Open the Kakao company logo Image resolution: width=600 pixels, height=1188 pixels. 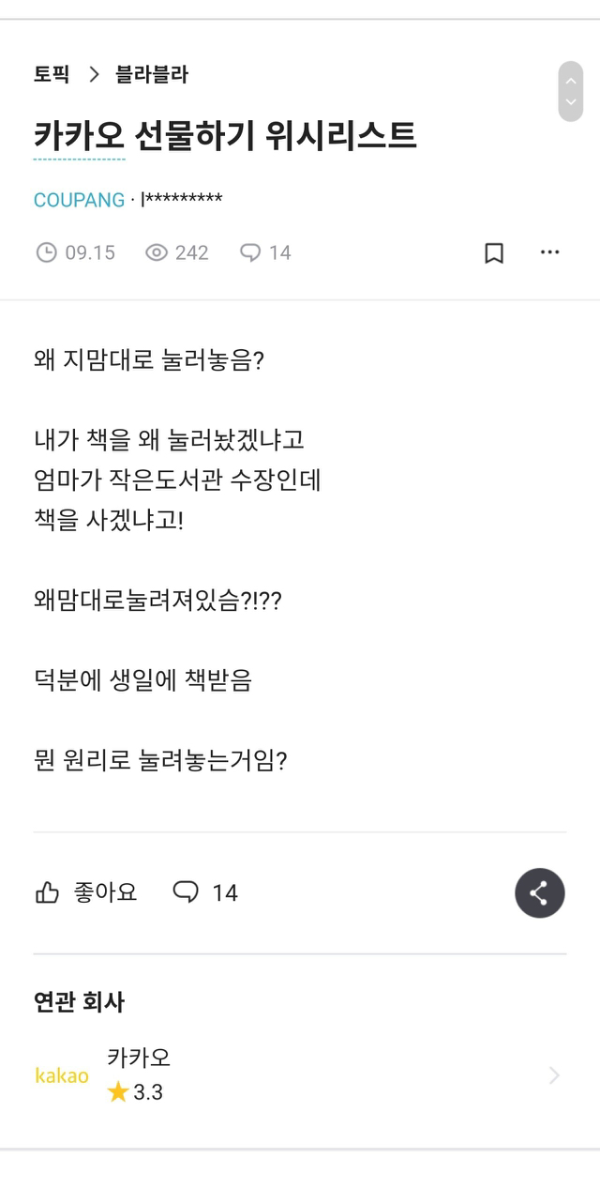(x=62, y=1075)
